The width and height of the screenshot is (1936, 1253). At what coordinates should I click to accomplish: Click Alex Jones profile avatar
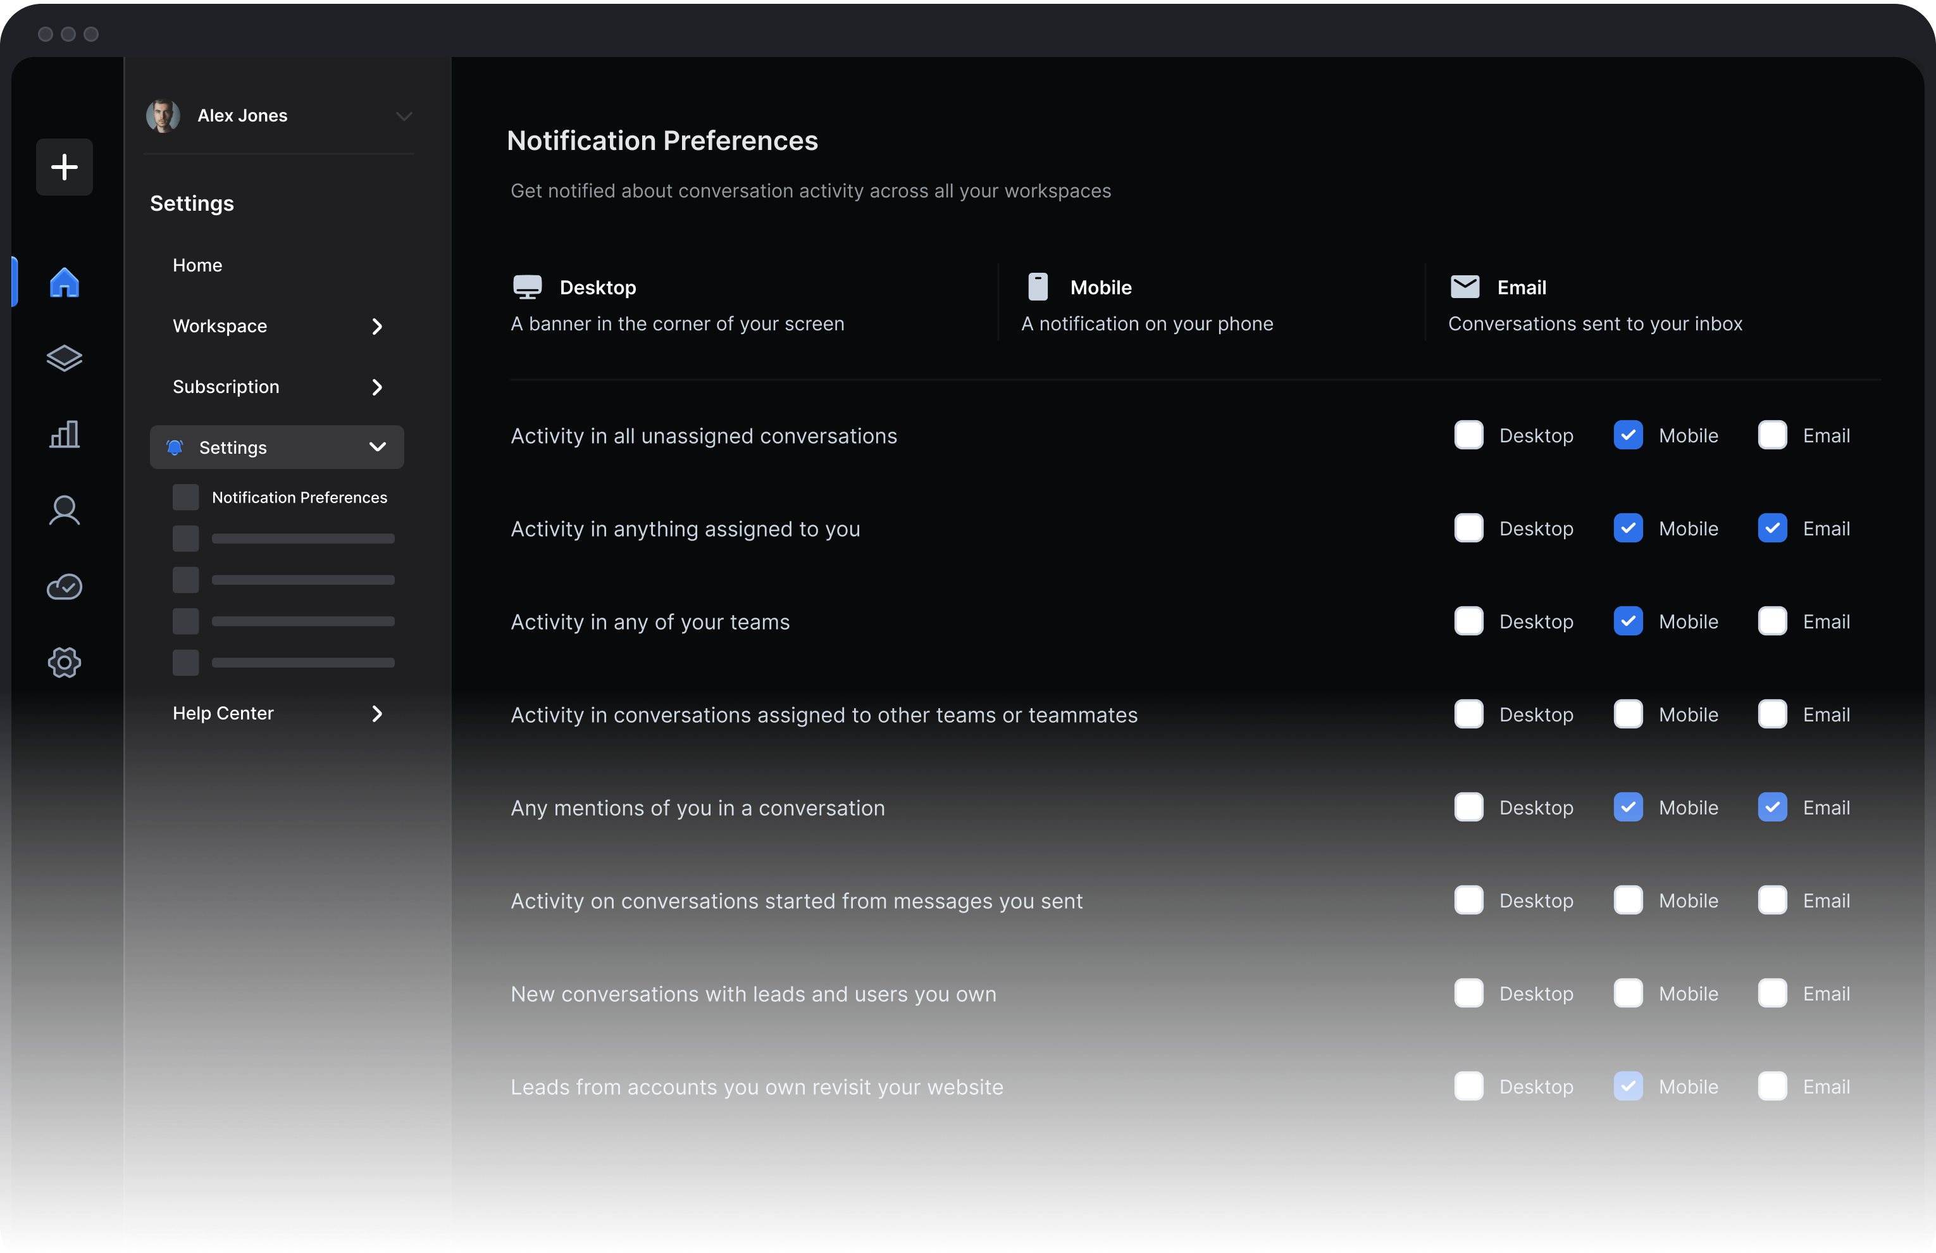(x=163, y=116)
